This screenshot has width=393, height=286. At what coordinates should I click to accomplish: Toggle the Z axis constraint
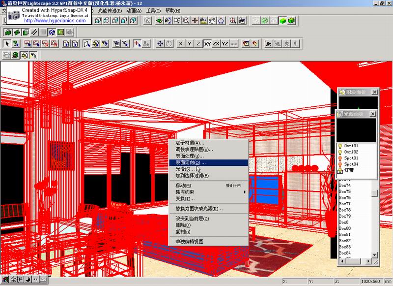pyautogui.click(x=198, y=44)
